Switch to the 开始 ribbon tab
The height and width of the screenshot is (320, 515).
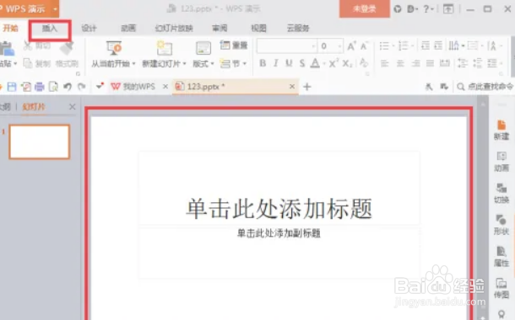click(10, 28)
